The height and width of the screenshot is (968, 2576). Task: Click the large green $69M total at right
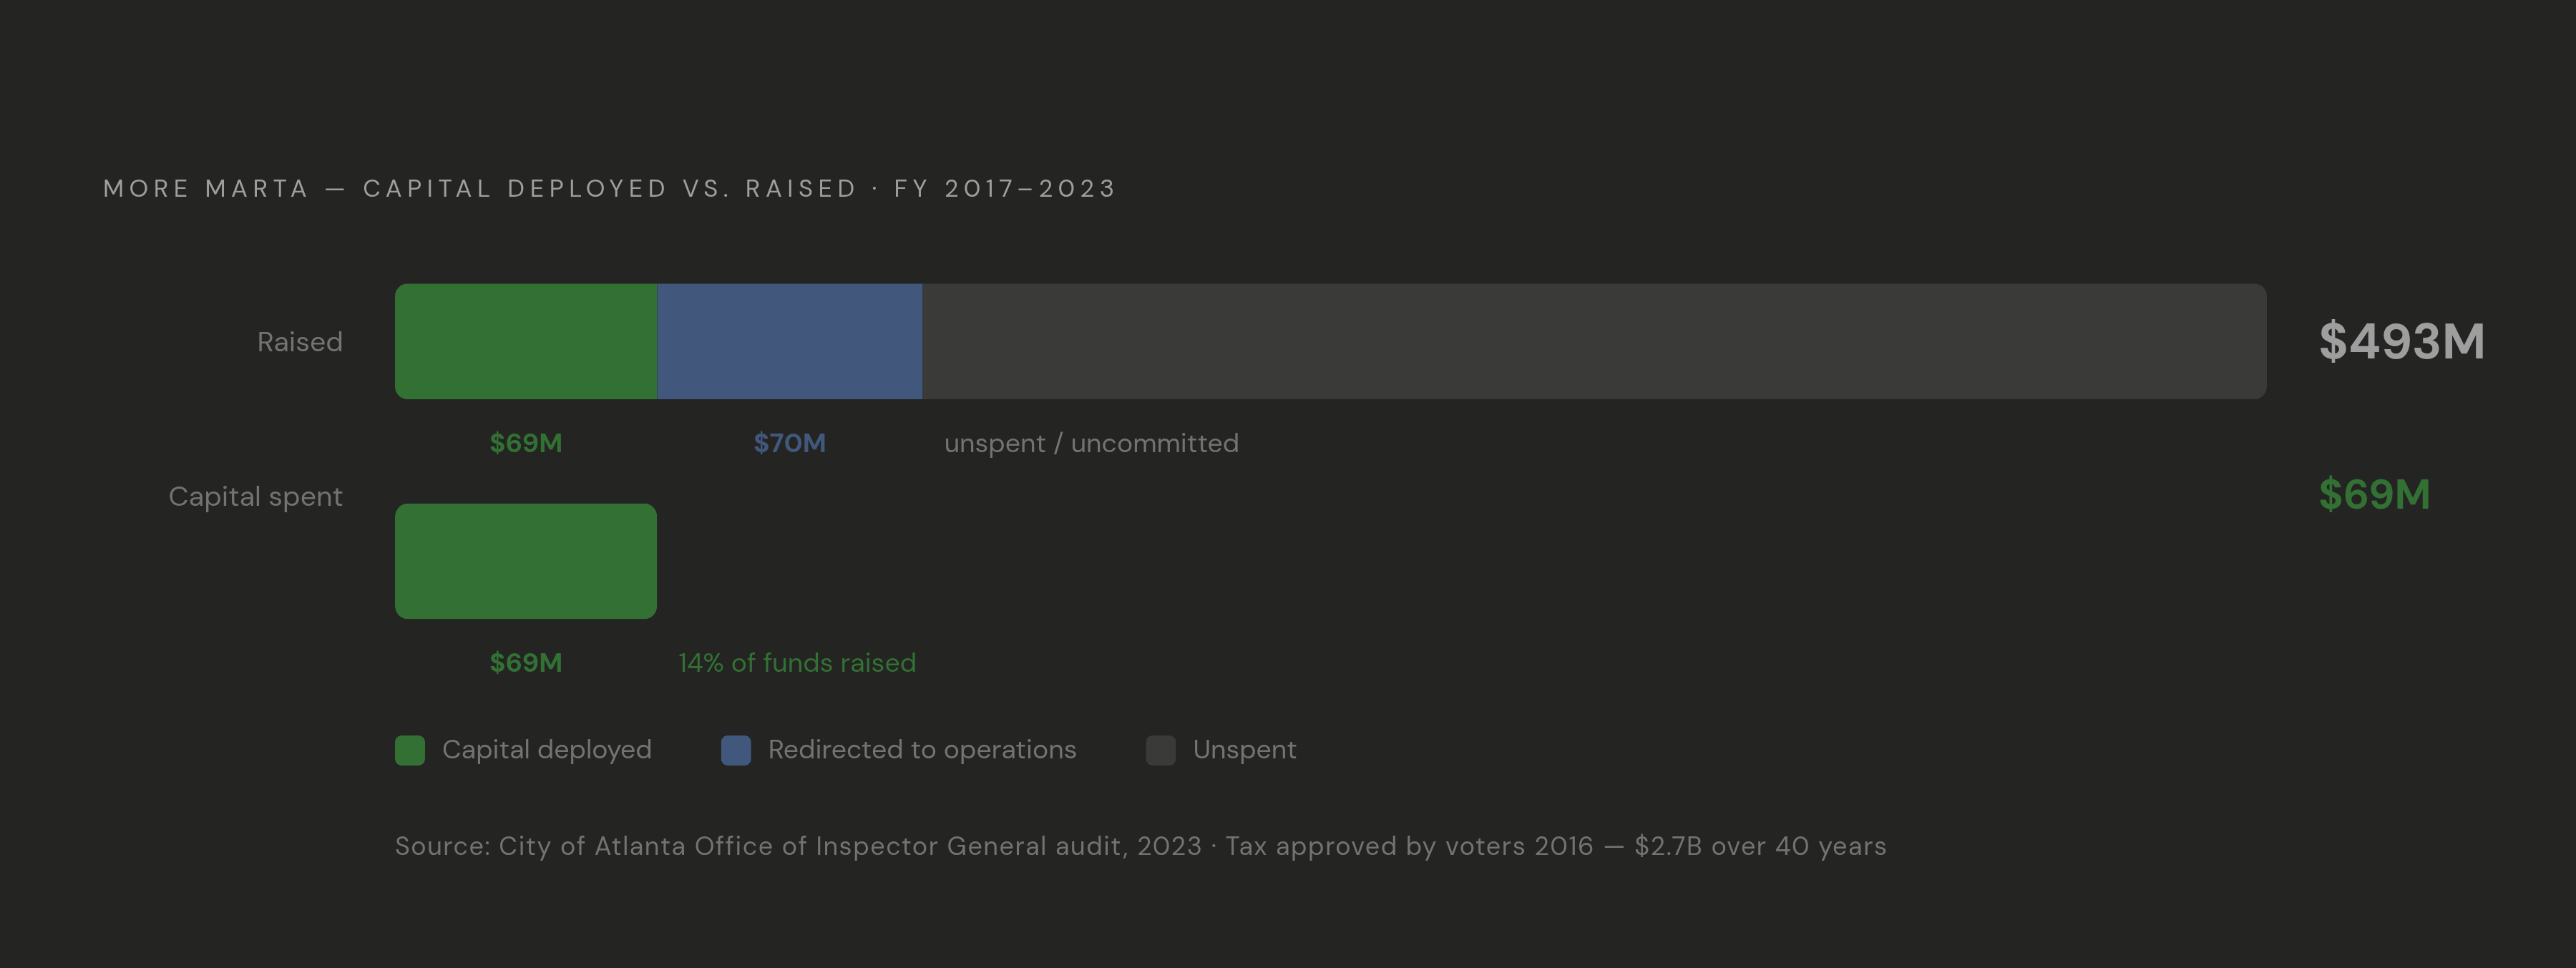(x=2374, y=494)
